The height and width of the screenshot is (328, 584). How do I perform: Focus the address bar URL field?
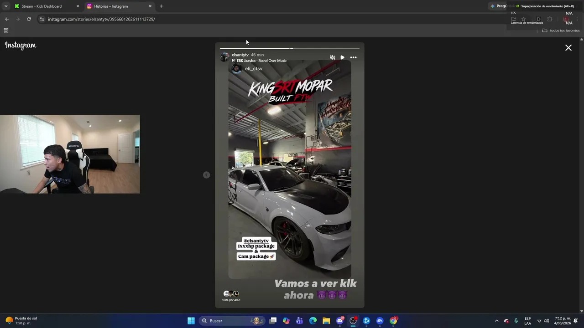[x=101, y=19]
